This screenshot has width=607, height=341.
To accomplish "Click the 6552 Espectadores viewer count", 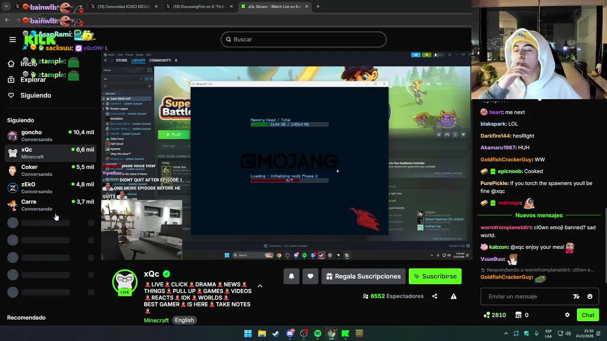I will point(393,296).
